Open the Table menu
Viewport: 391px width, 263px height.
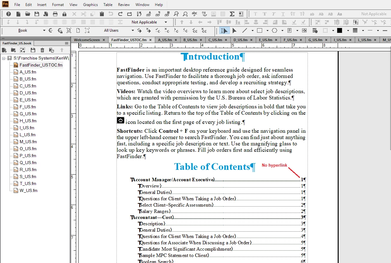click(x=108, y=5)
